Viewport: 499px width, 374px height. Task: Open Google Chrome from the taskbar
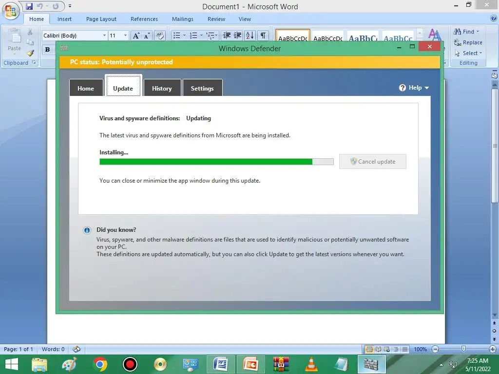(100, 364)
